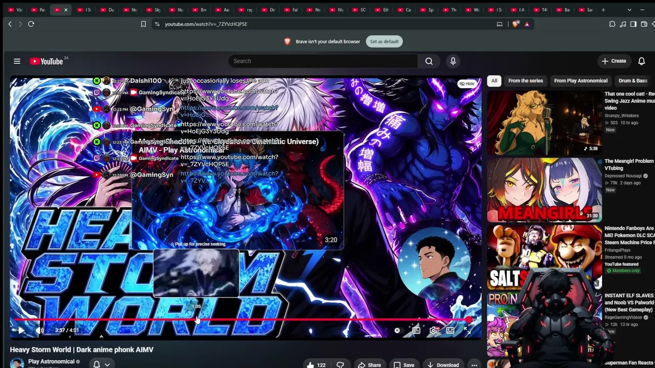Image resolution: width=655 pixels, height=368 pixels.
Task: Open the Nintendo Fanboys video thumbnail
Action: coord(544,258)
